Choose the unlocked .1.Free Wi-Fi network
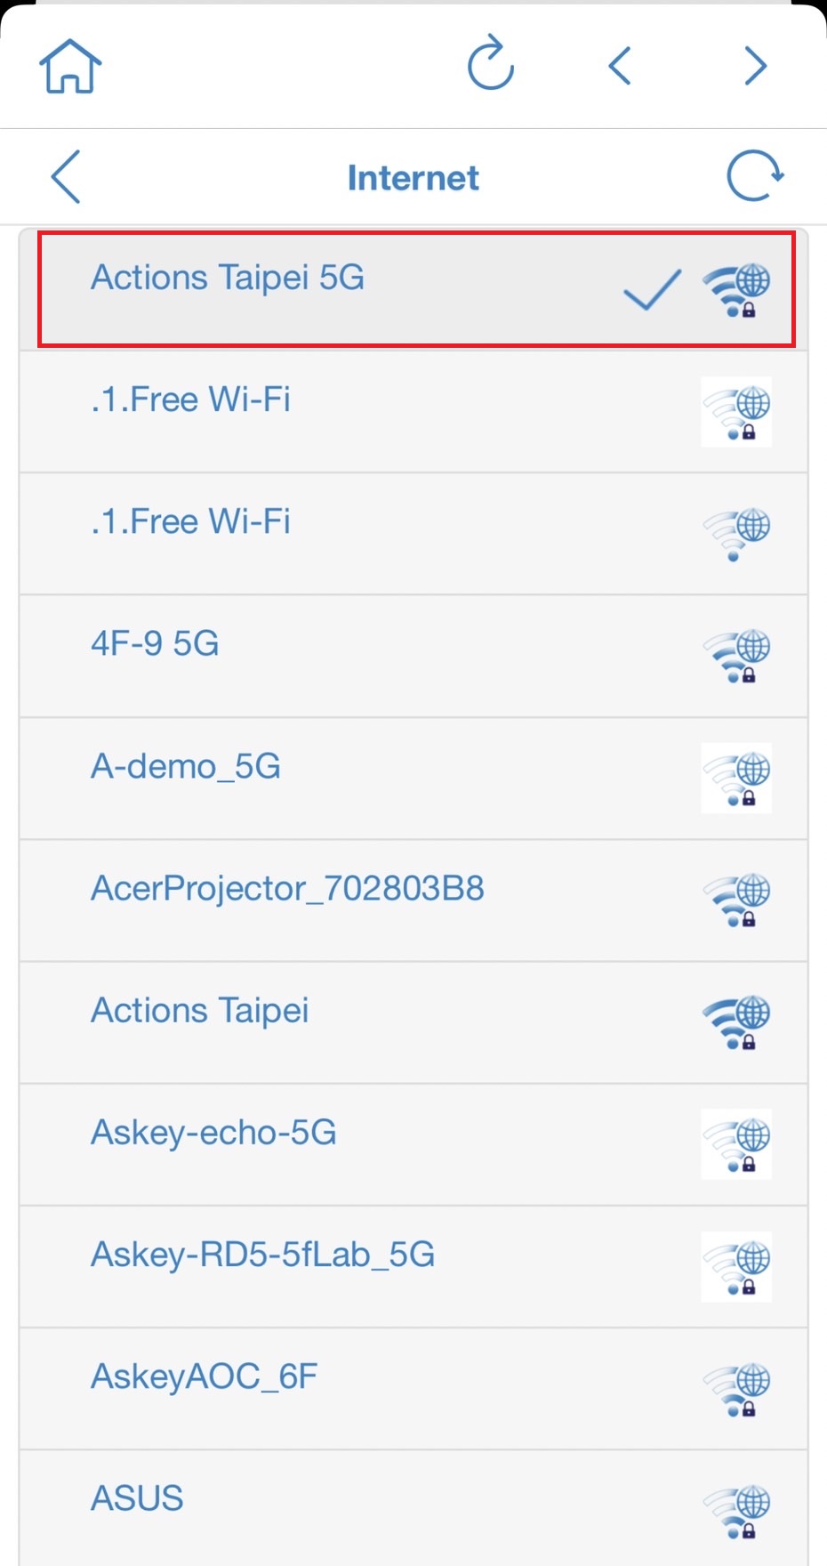The image size is (827, 1566). coord(190,521)
